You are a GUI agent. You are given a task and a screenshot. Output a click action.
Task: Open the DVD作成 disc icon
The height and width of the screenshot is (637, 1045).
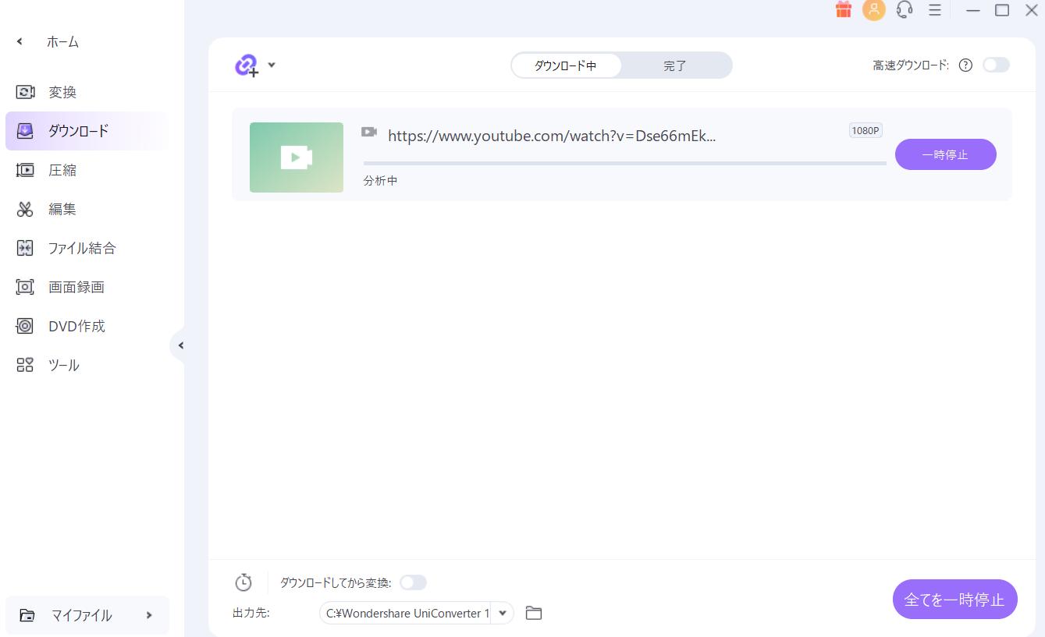coord(25,326)
